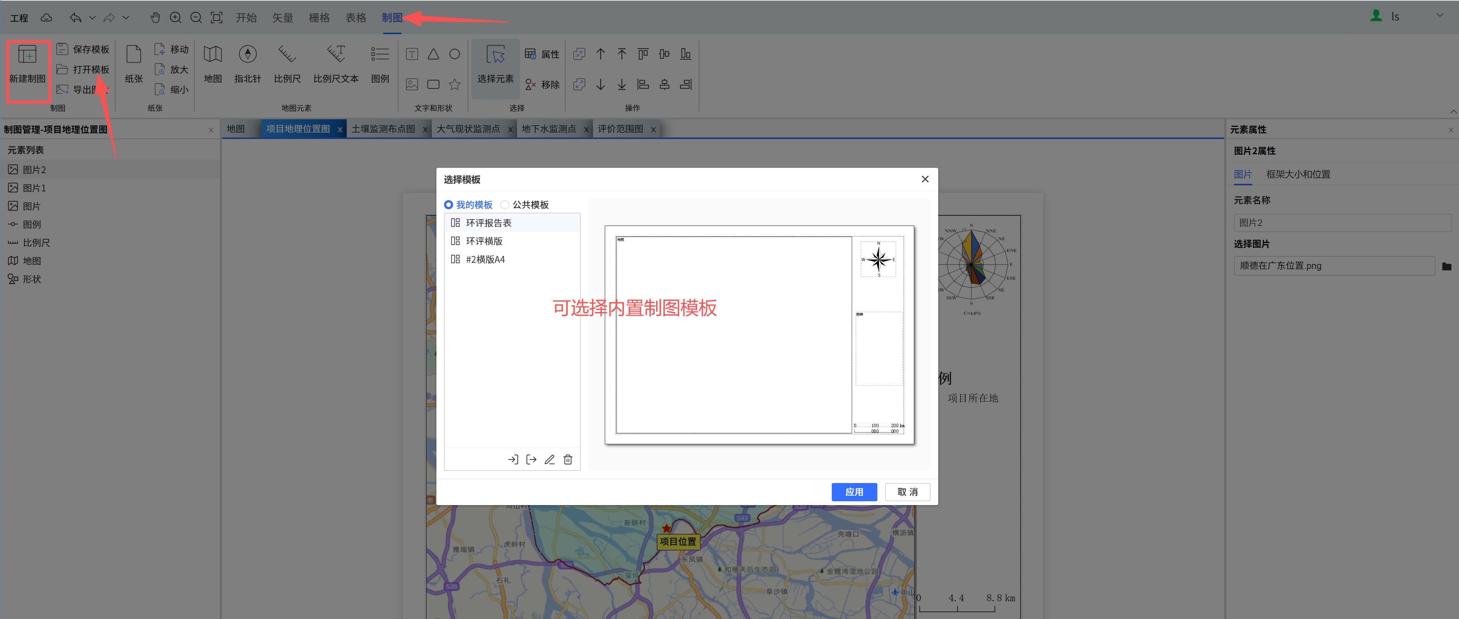Select the 环评报告表 template

coord(512,223)
